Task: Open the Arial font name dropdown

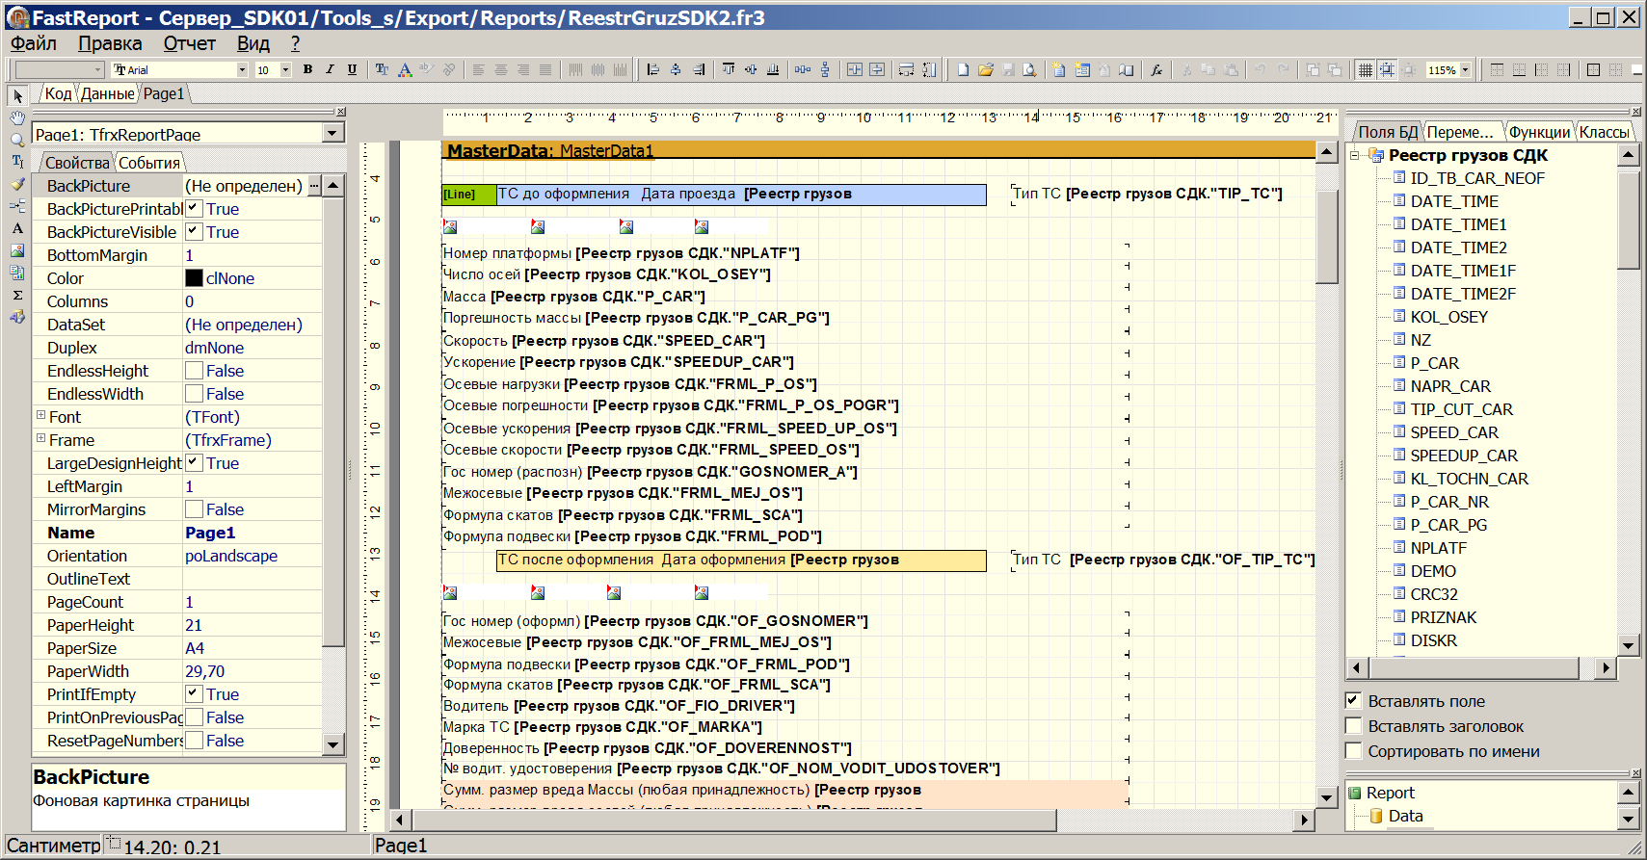Action: pos(242,69)
